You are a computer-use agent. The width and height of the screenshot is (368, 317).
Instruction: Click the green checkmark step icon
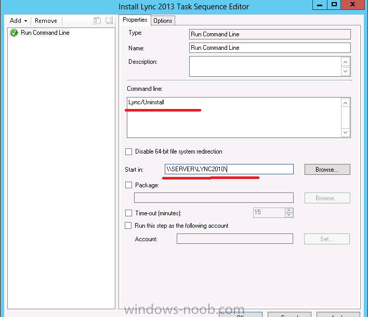coord(14,33)
